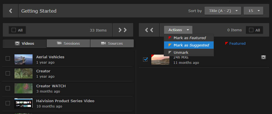
Task: Check the All box in left panel
Action: point(14,30)
